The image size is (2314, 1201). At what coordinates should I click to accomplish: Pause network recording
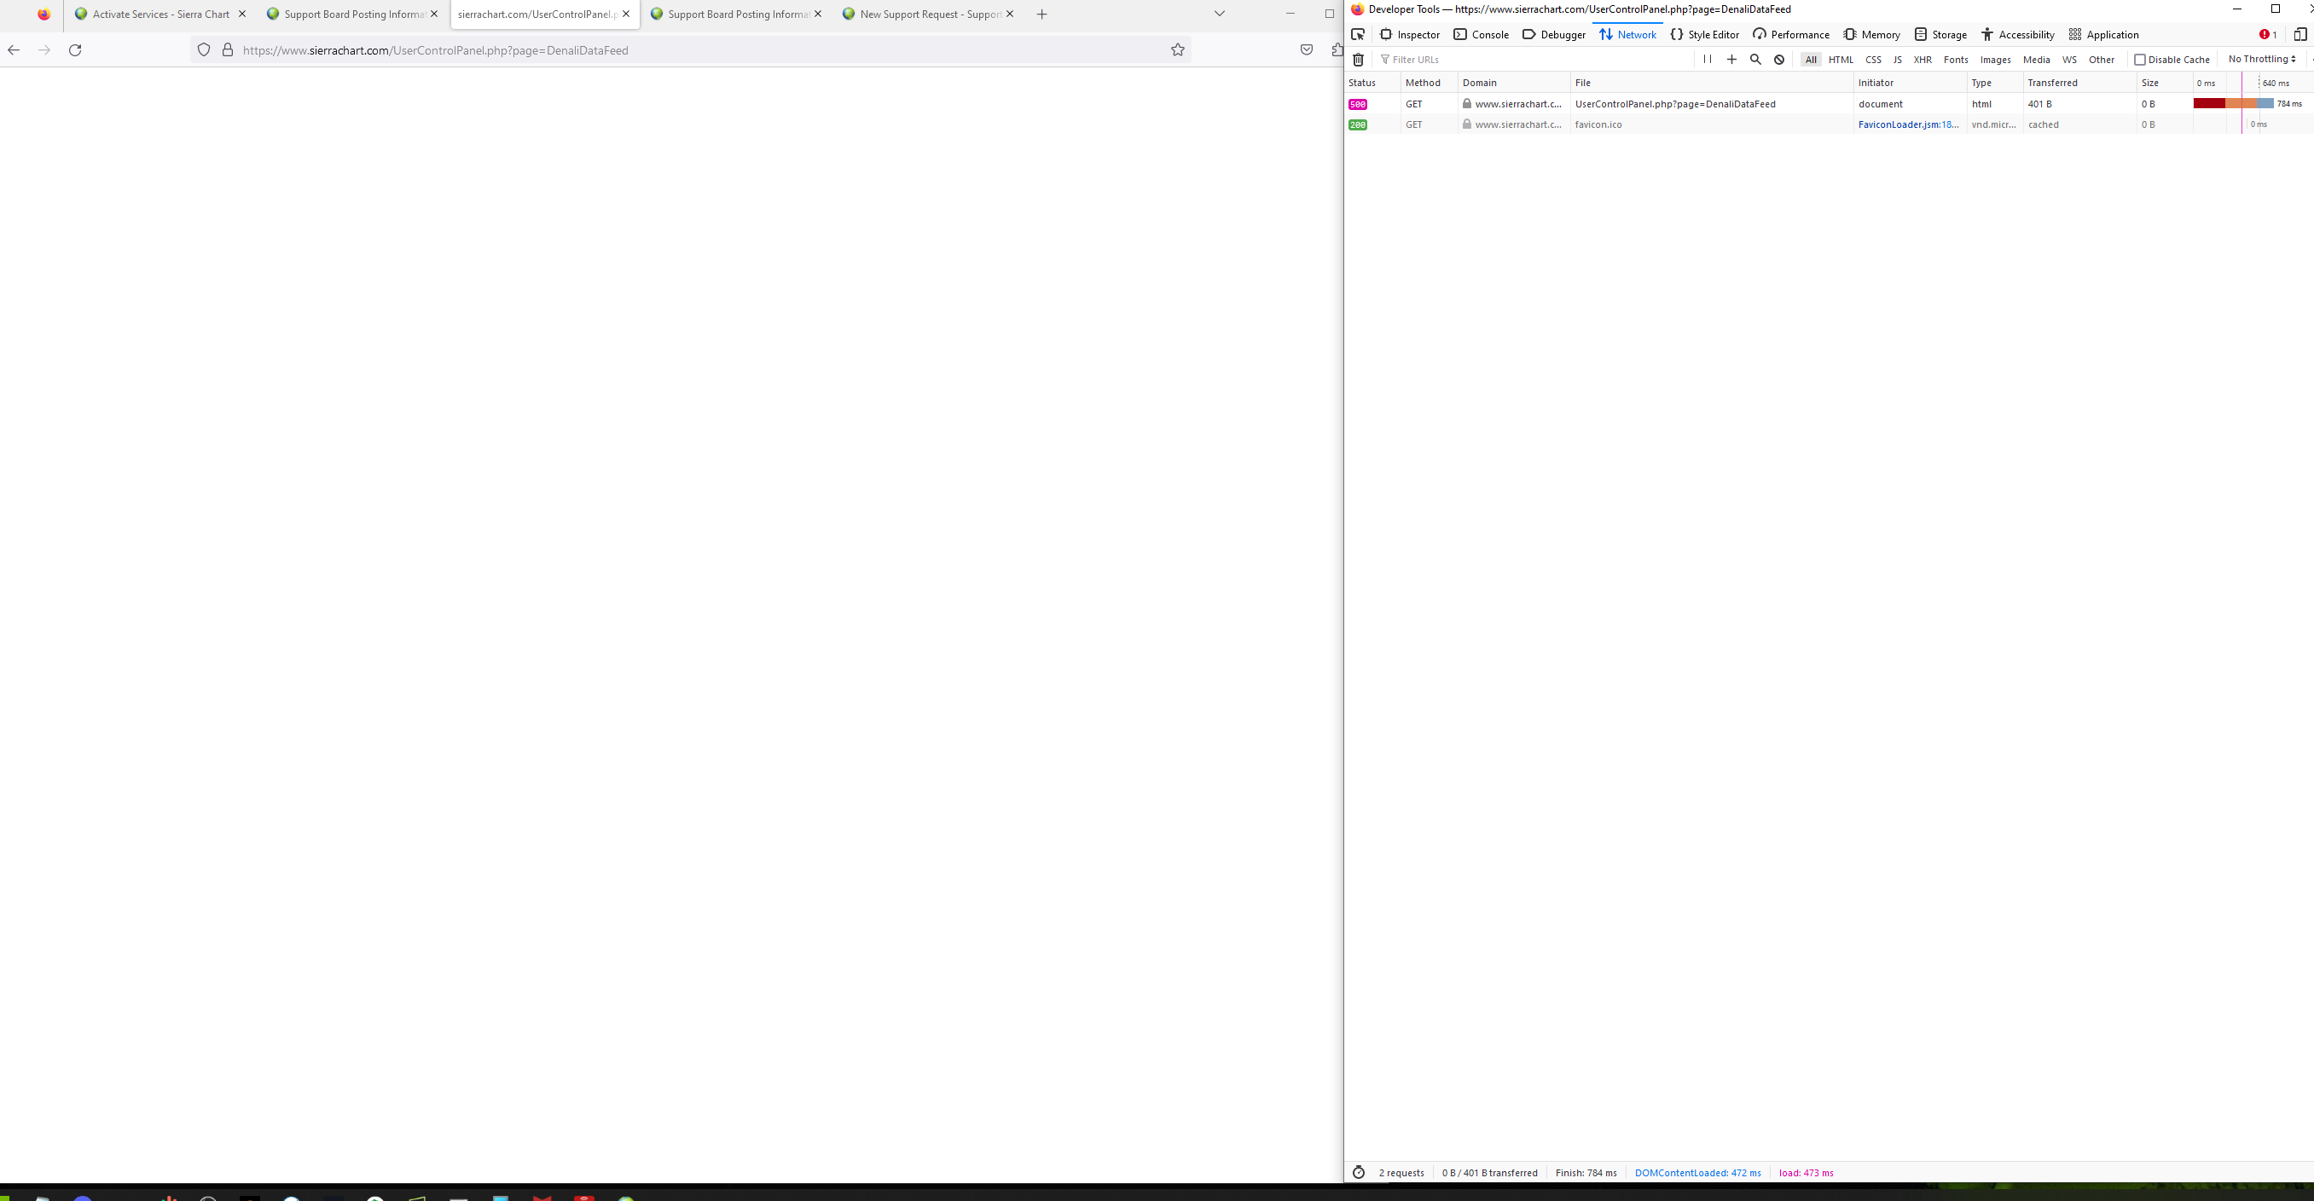(1708, 60)
